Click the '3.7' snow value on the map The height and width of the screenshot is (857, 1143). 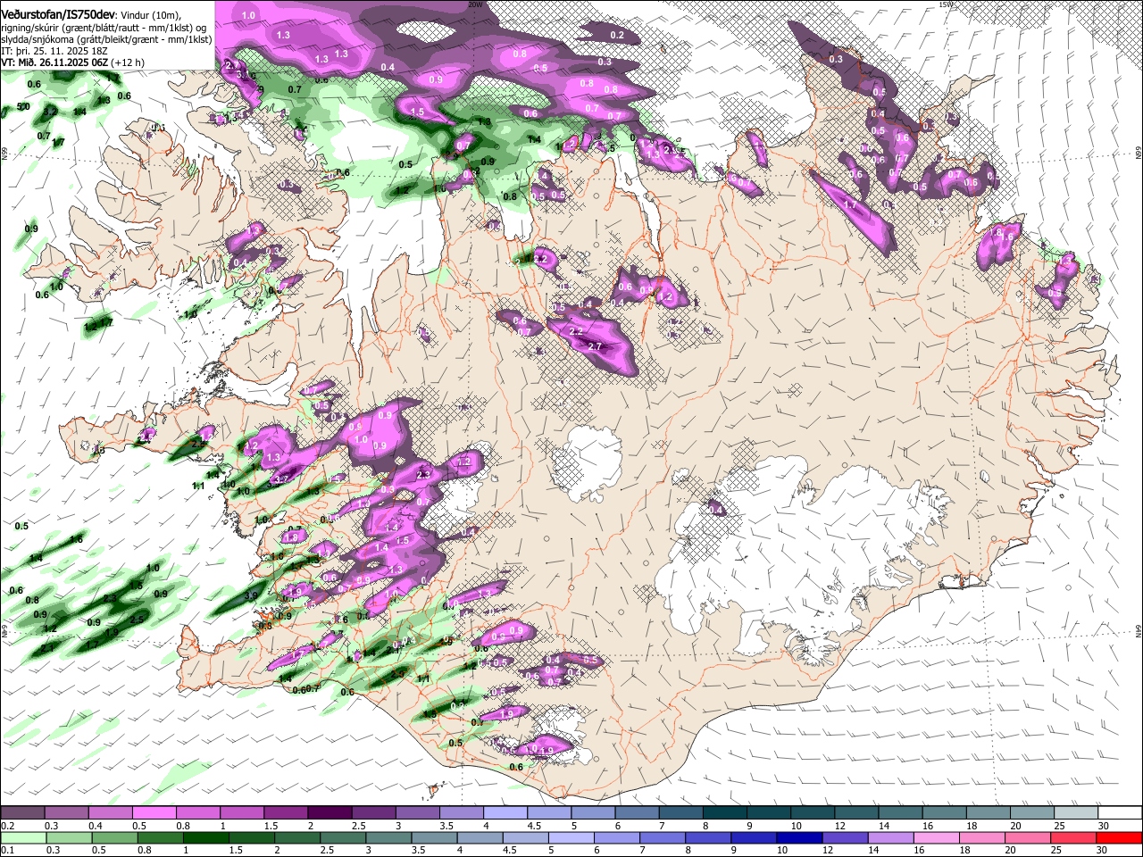[281, 479]
